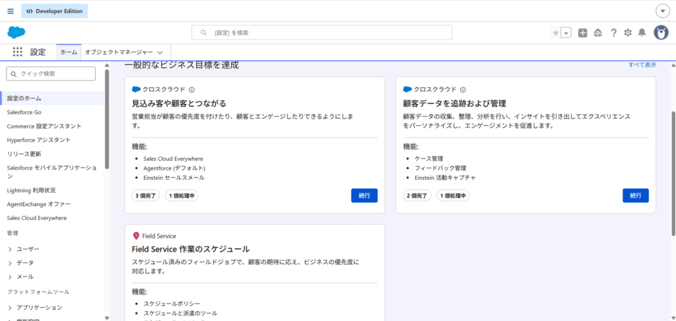Screen dimensions: 676x321
Task: Click the 2 個完了 badge
Action: point(417,196)
